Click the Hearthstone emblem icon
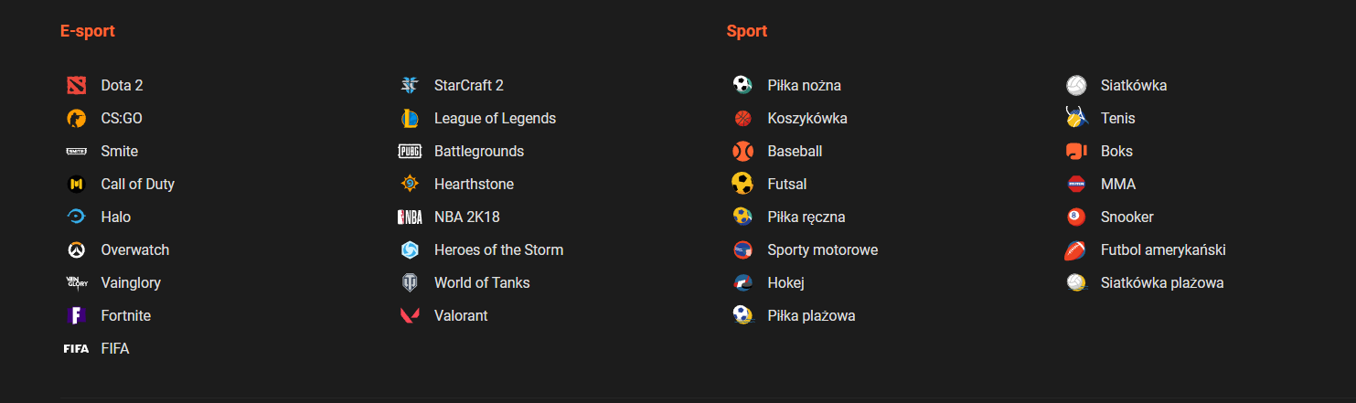 [x=410, y=184]
